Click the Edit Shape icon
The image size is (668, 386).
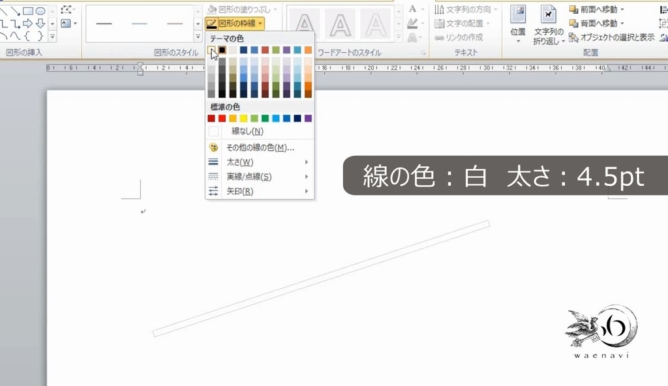coord(67,9)
